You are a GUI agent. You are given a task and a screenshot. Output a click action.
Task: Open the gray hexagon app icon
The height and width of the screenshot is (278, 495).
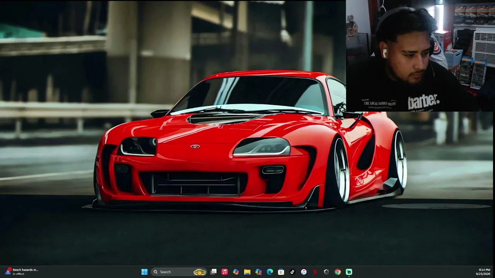[x=326, y=272]
